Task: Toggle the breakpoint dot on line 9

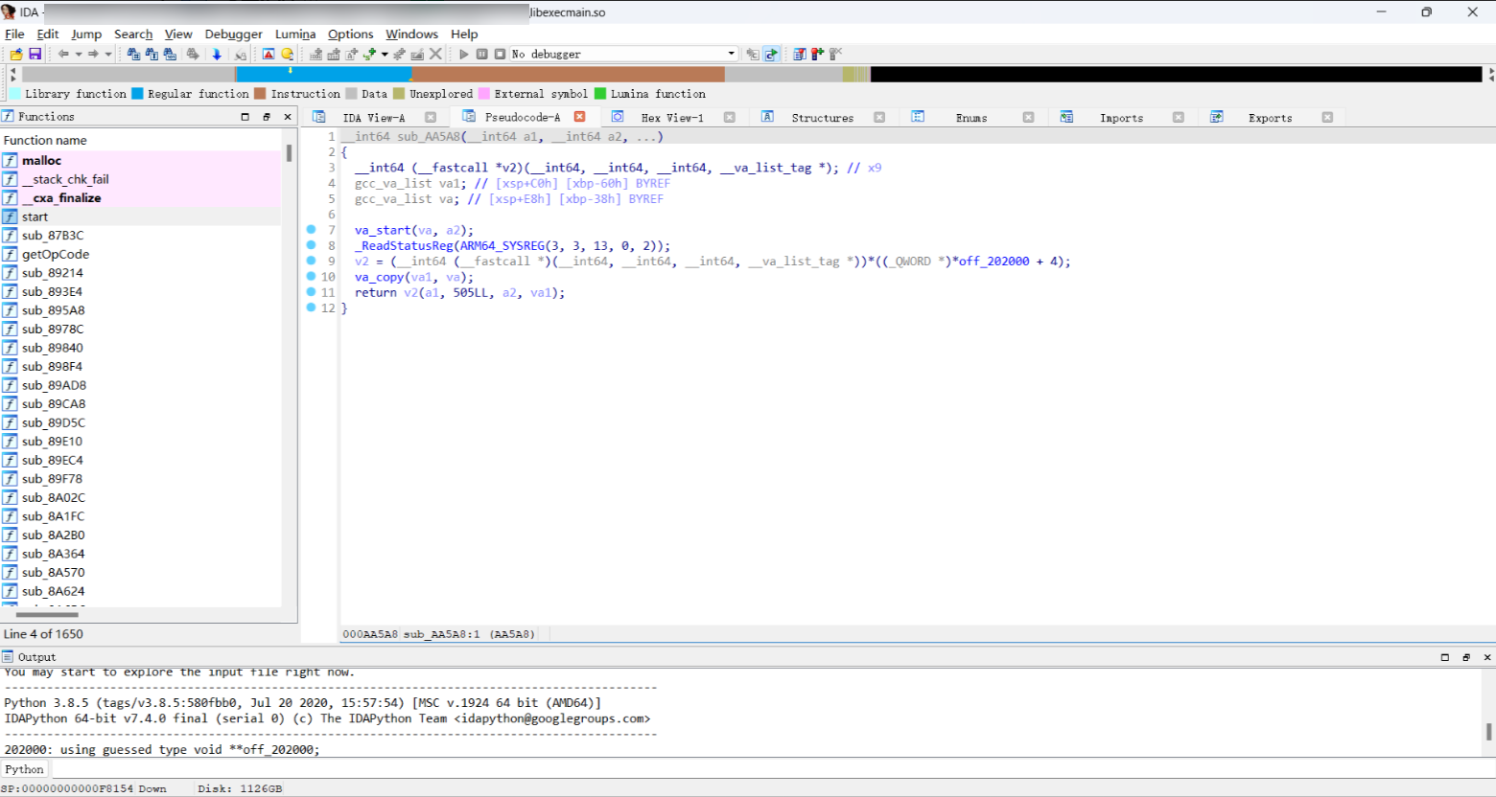Action: click(311, 261)
